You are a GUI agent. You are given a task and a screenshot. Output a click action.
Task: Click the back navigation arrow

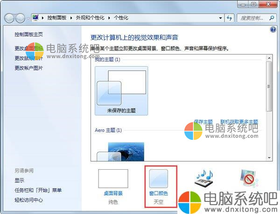9,18
